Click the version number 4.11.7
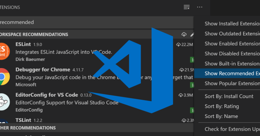 coord(78,70)
